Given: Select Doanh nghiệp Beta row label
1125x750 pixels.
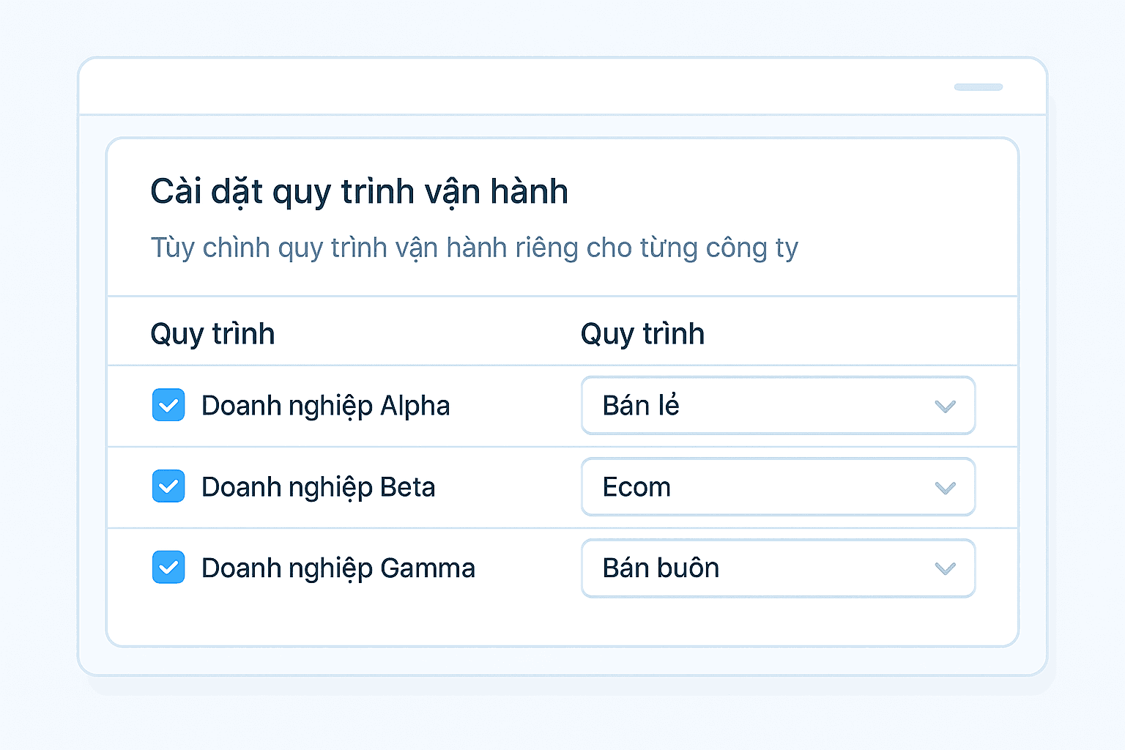Looking at the screenshot, I should tap(318, 486).
